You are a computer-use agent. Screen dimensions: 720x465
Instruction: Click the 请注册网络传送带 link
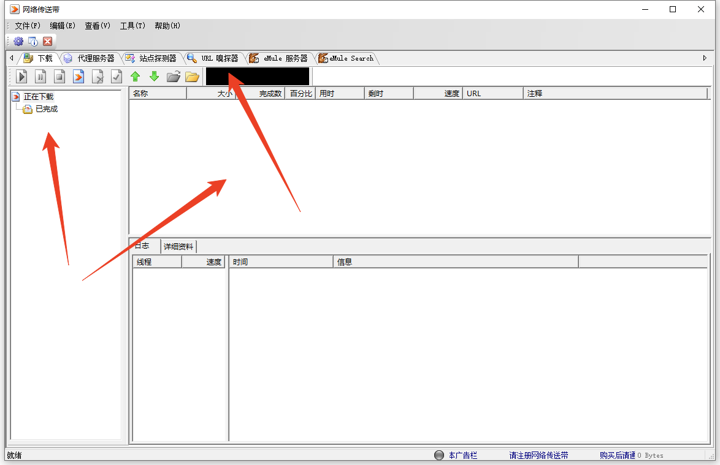(x=538, y=455)
